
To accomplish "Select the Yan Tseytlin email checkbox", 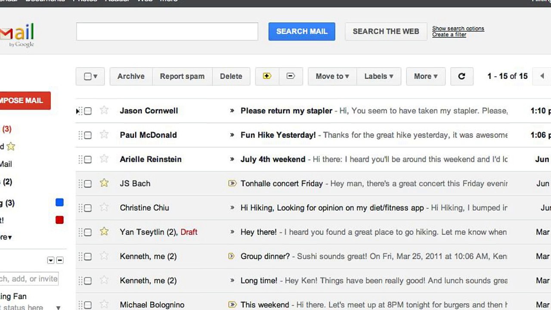I will click(88, 232).
